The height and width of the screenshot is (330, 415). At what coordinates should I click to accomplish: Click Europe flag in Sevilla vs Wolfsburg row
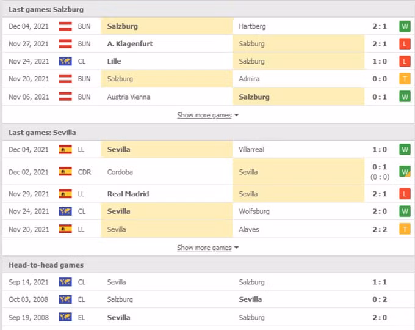65,211
